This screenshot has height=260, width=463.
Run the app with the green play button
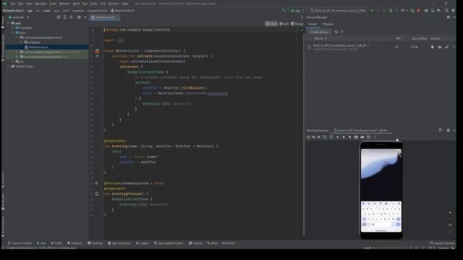(x=371, y=10)
